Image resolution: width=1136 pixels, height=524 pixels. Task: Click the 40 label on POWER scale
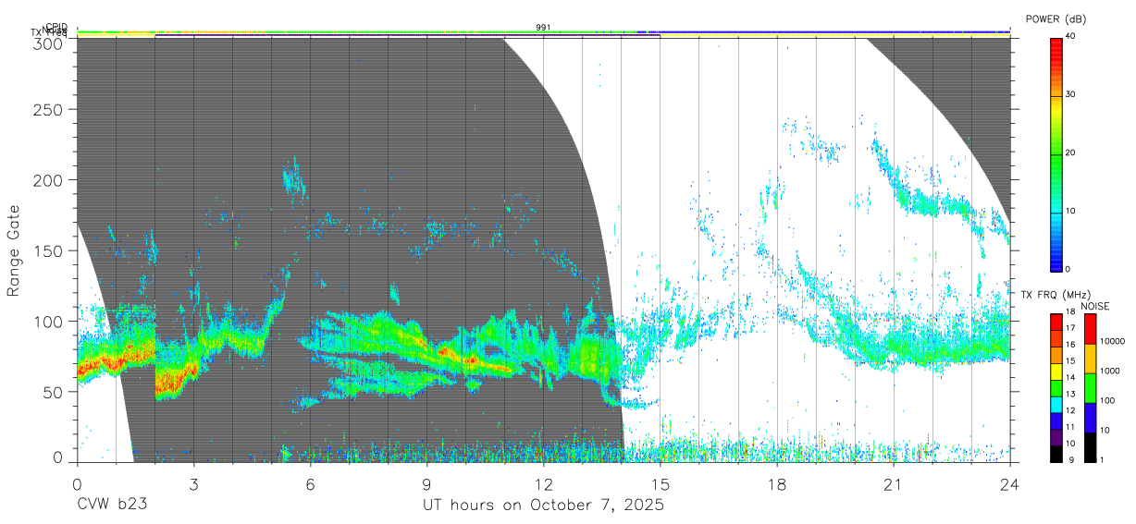tap(1071, 36)
